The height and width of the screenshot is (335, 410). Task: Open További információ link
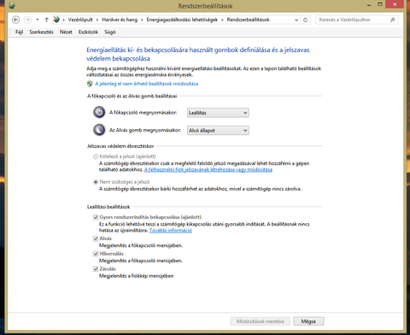click(x=171, y=230)
